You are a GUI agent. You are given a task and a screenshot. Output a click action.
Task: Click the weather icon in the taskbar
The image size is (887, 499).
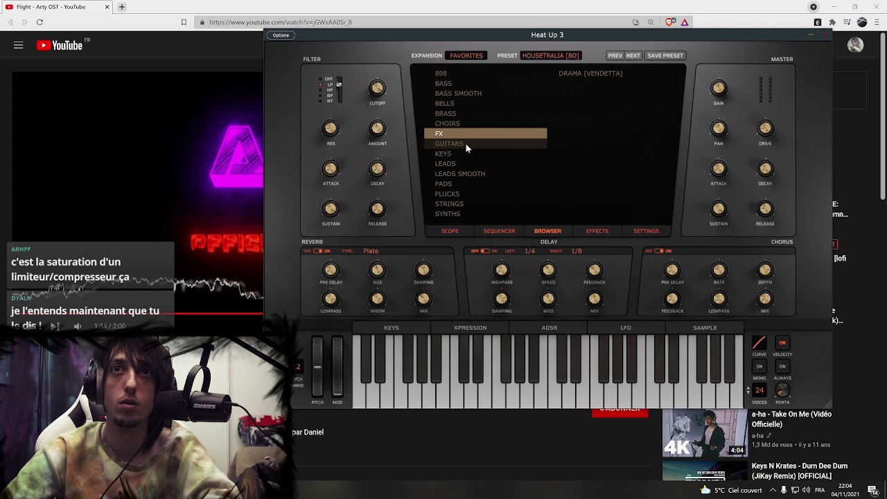tap(705, 490)
